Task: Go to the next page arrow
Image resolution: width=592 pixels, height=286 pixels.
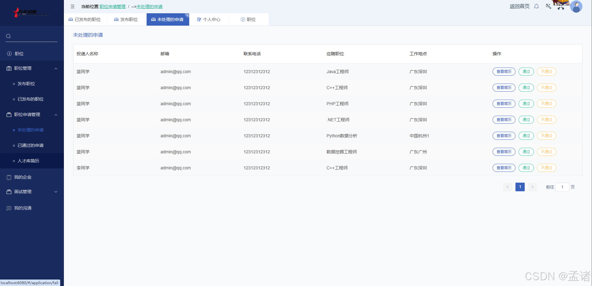Action: coord(532,187)
